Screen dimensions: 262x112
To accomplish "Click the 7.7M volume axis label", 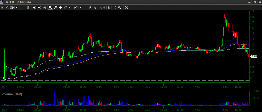I will point(256,91).
